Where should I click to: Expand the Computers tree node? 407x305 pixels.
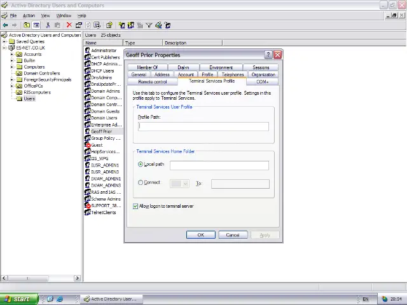[x=11, y=67]
